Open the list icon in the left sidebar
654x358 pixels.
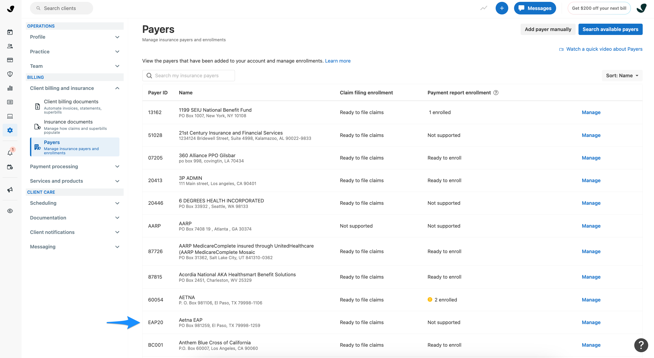click(10, 102)
